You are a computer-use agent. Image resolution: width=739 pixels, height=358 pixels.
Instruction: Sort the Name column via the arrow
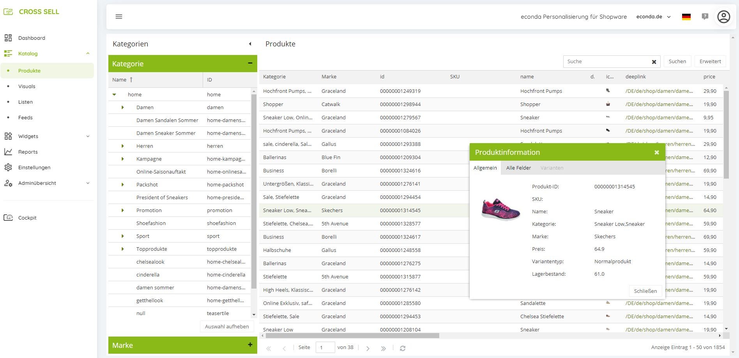[131, 80]
